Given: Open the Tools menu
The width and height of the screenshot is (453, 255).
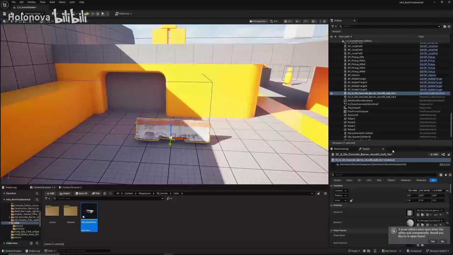Looking at the screenshot, I should (43, 2).
